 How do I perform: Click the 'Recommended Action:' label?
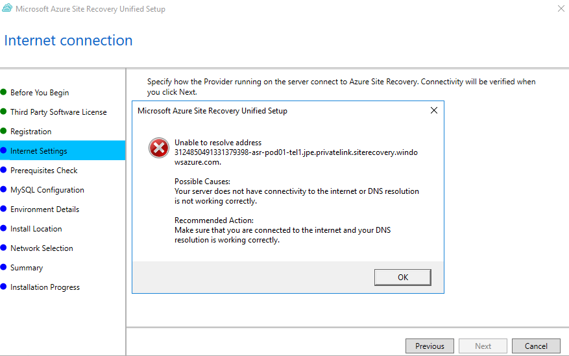[x=213, y=220]
